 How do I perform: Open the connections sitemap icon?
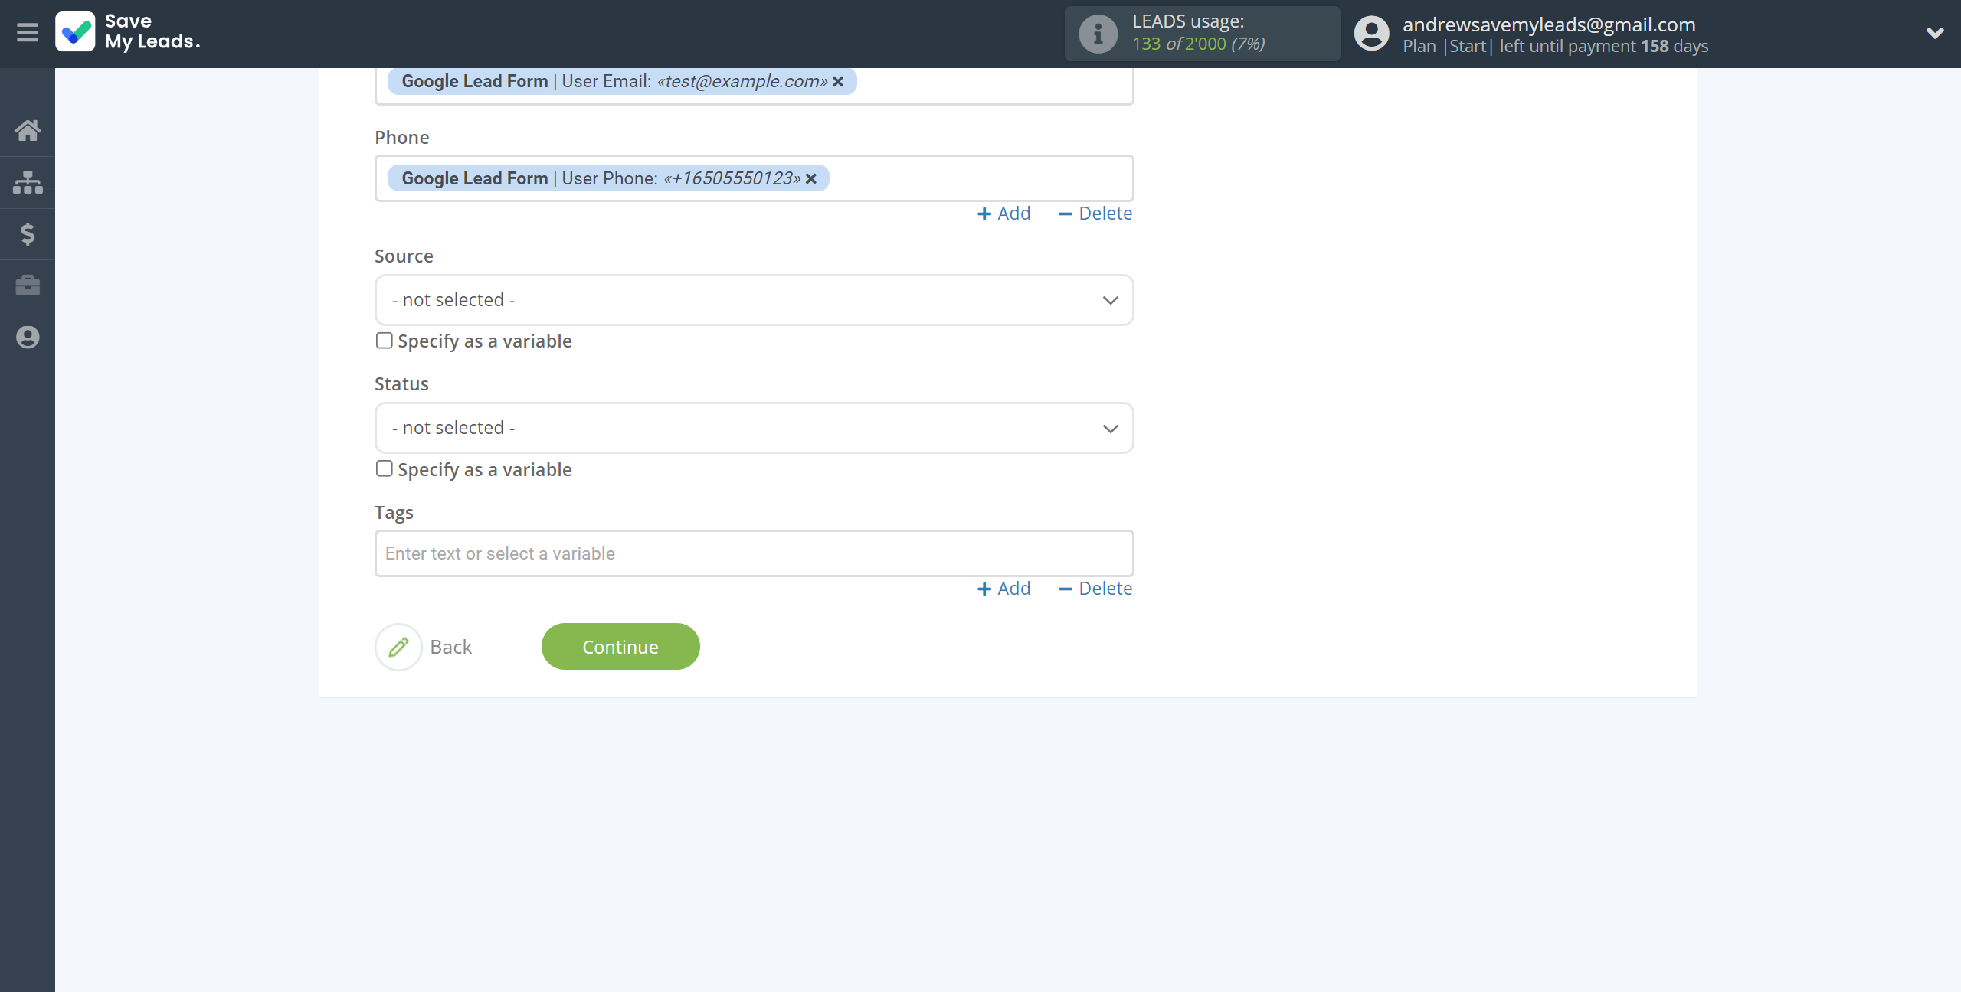pos(28,182)
